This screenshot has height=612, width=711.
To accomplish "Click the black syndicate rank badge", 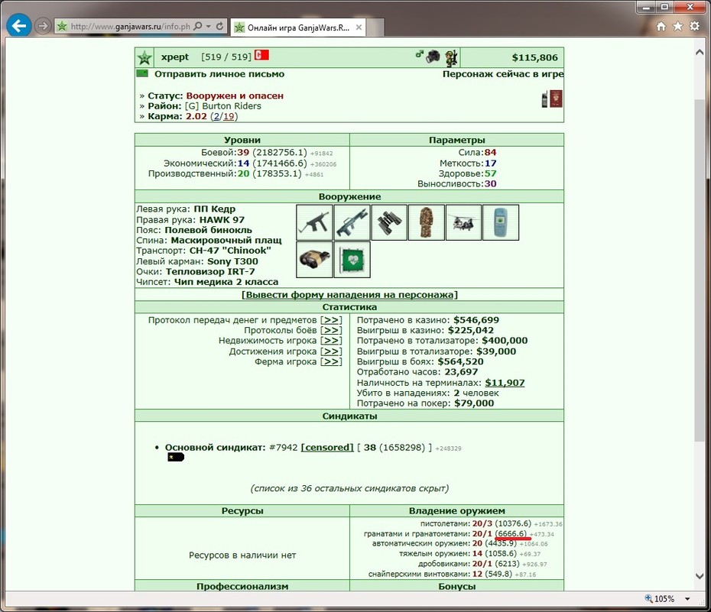I will [176, 458].
